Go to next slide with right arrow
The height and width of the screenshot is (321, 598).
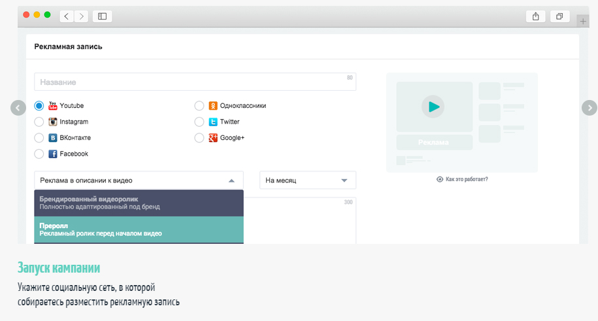[x=589, y=107]
